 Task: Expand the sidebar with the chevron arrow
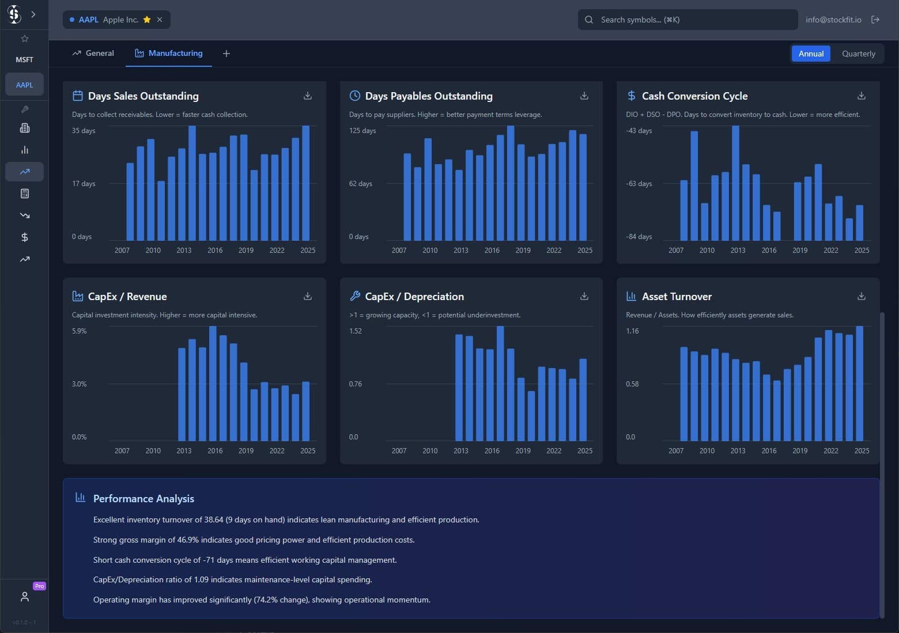[33, 14]
